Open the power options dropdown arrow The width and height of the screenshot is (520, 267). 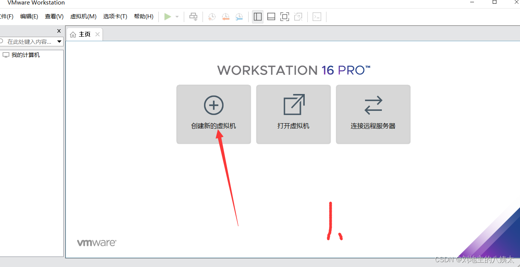click(177, 17)
